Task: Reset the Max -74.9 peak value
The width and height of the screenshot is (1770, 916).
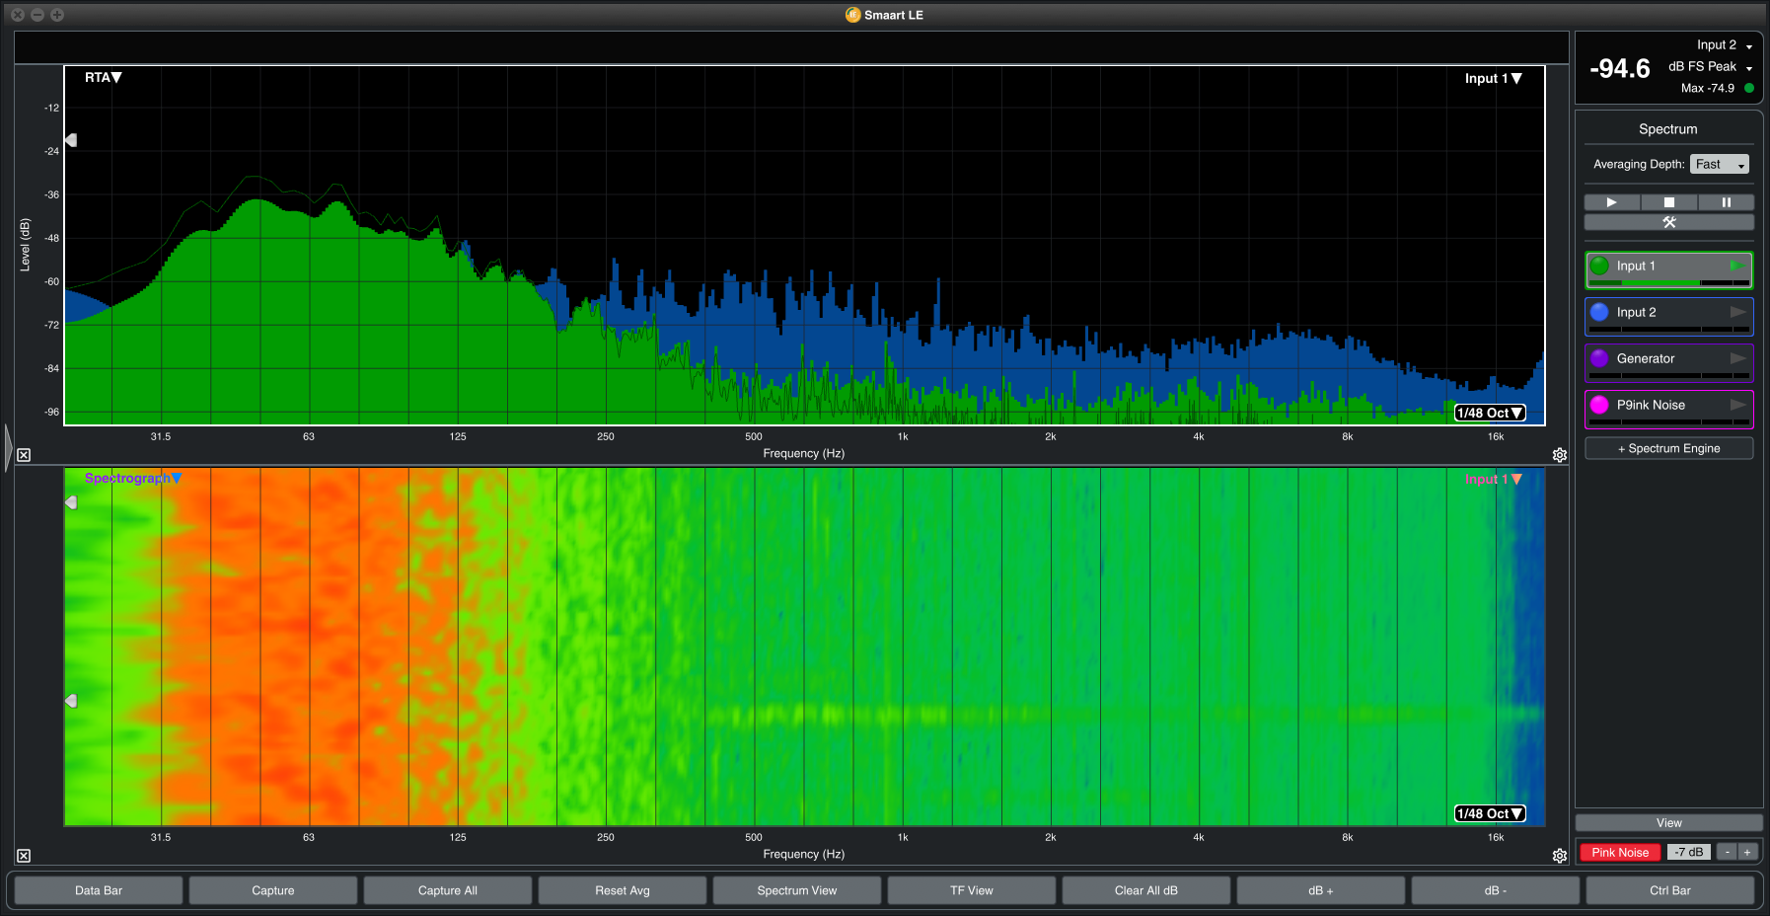Action: tap(1708, 88)
